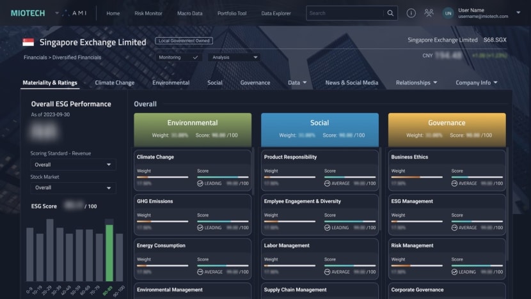
Task: Toggle the Monitoring checkmark button
Action: click(x=178, y=57)
